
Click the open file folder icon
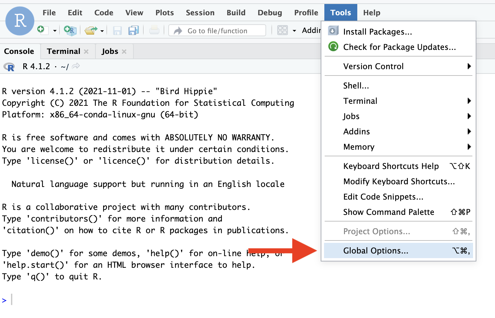[x=90, y=31]
